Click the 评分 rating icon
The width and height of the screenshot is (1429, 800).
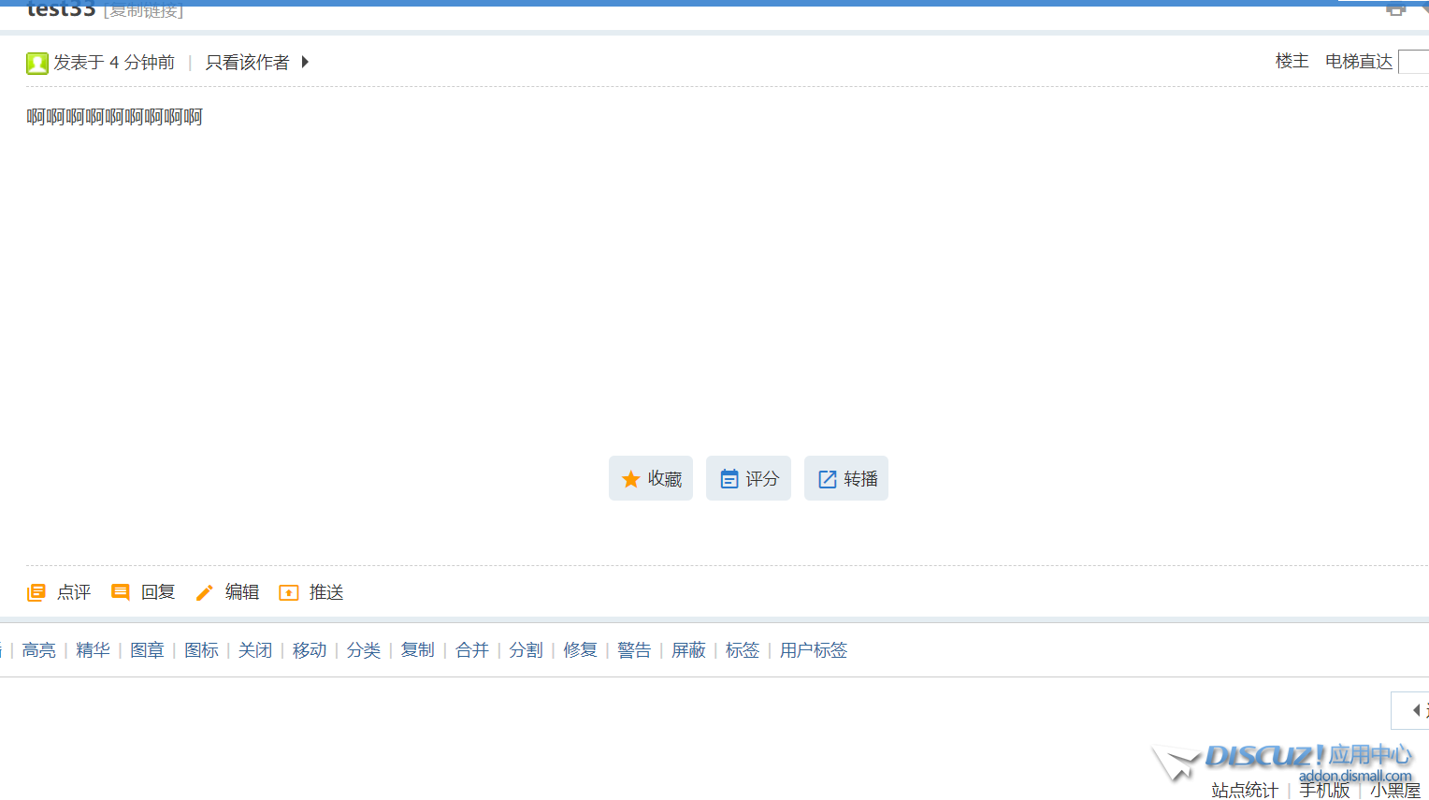click(x=729, y=479)
